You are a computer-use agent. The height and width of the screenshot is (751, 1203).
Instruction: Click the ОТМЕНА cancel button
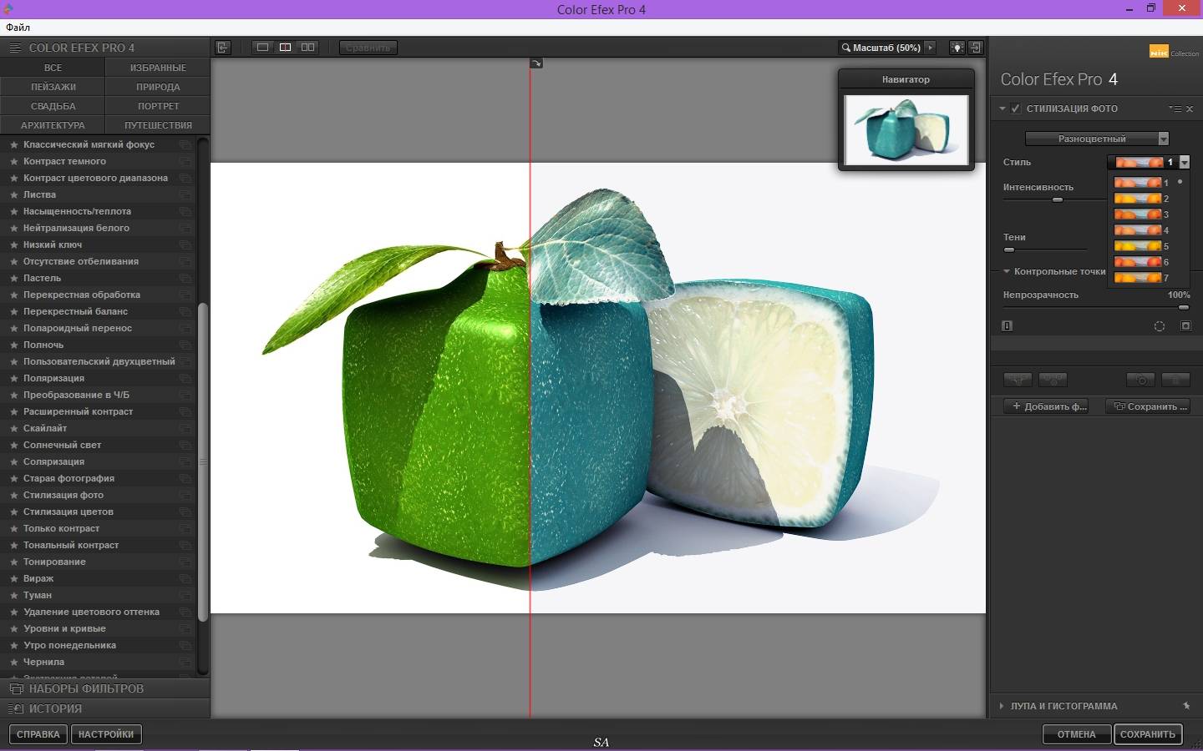[1077, 734]
